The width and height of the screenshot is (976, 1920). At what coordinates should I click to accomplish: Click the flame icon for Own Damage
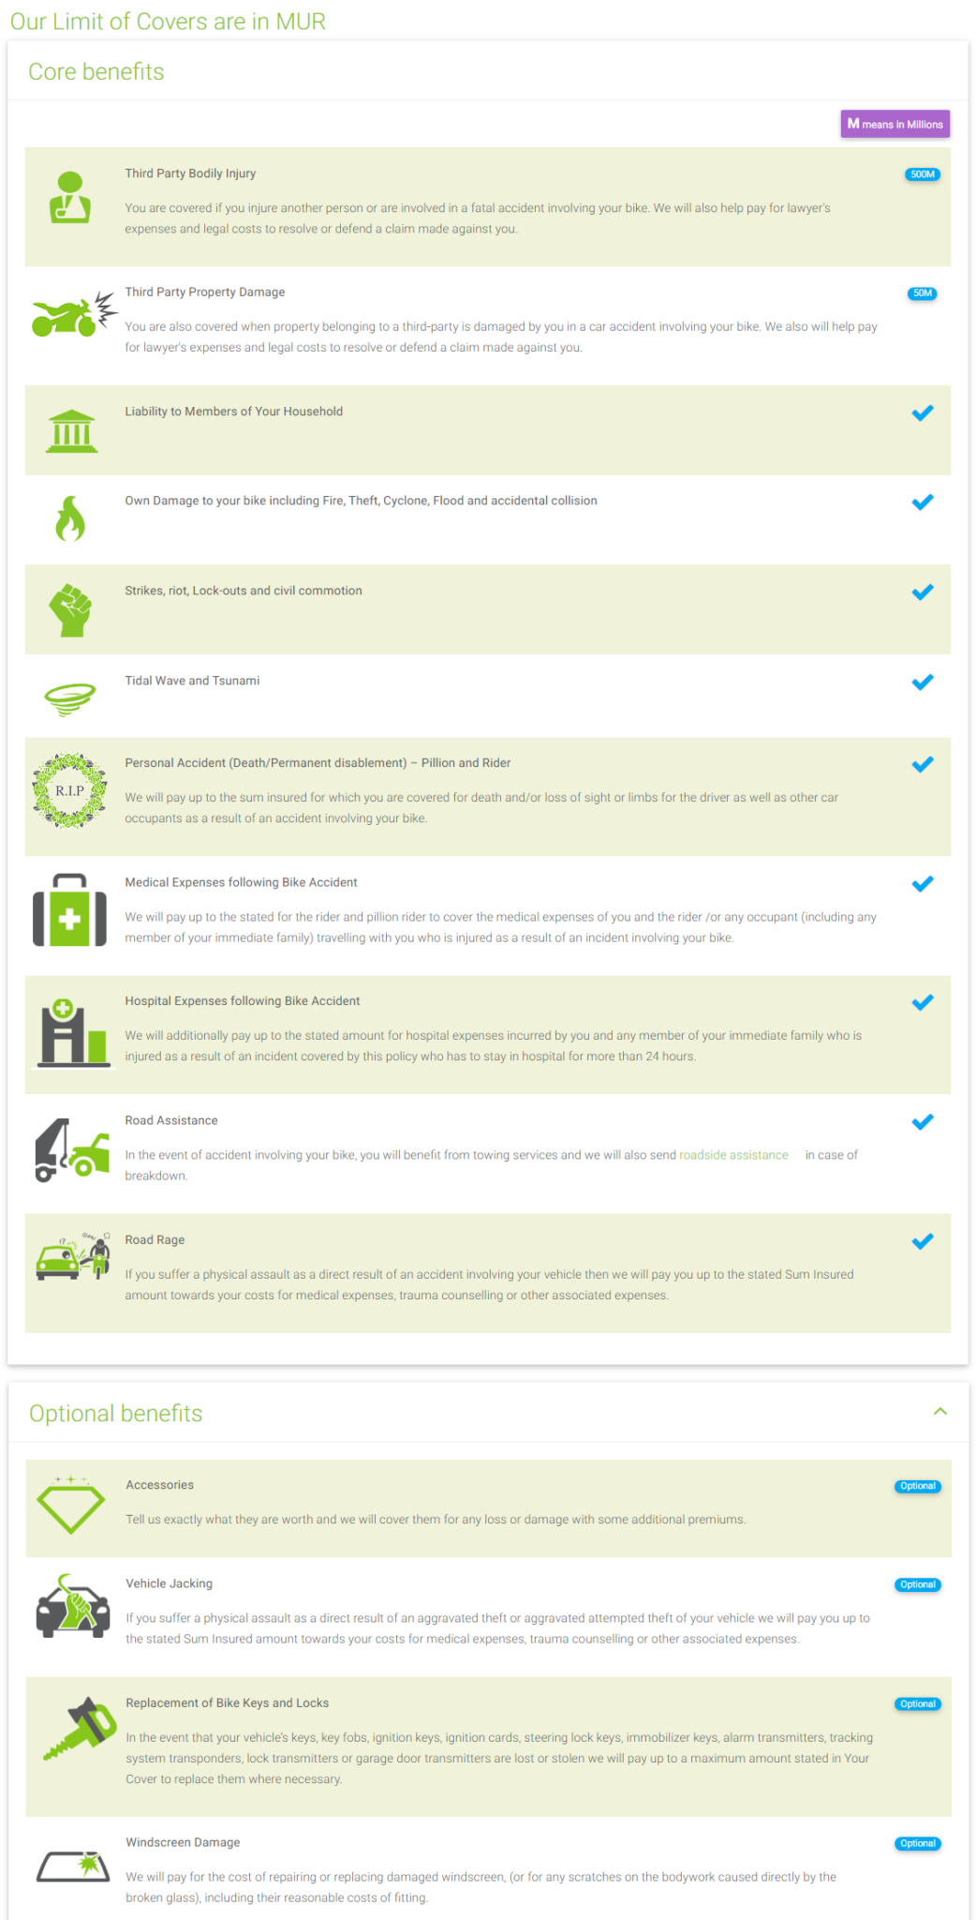coord(70,518)
